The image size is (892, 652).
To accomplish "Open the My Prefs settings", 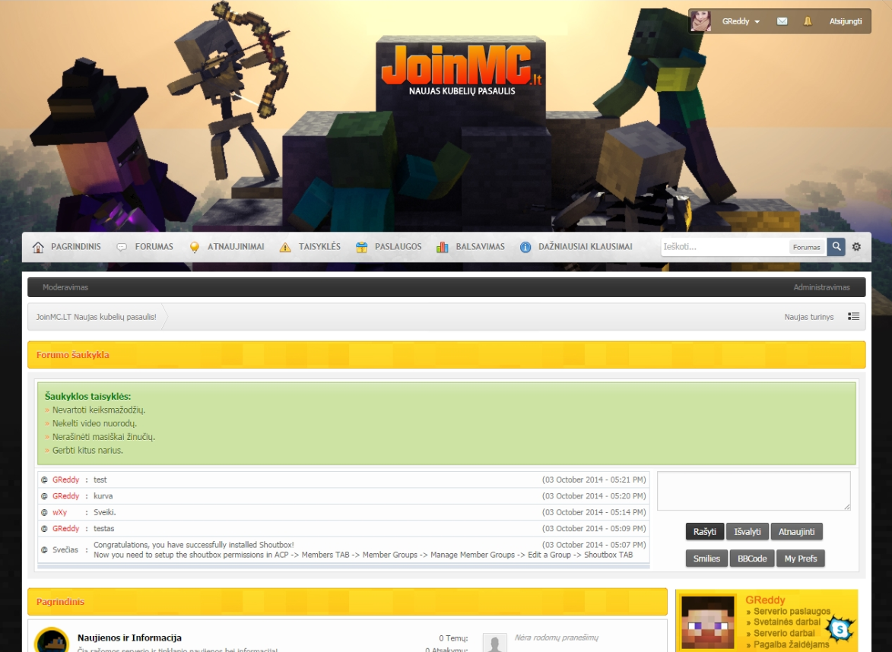I will pyautogui.click(x=801, y=559).
